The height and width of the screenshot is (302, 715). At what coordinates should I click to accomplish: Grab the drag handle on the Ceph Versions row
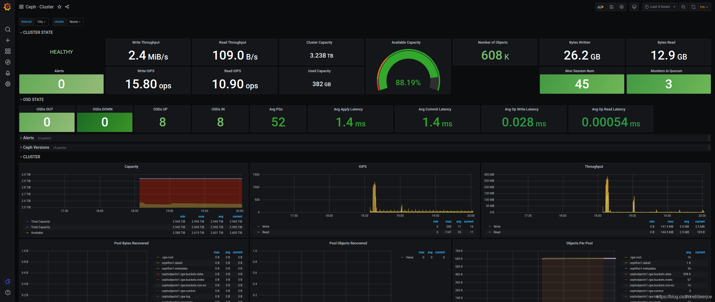coord(709,147)
